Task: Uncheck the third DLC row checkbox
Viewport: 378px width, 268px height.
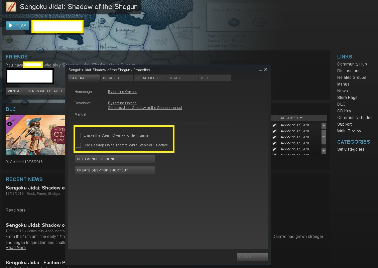Action: 274,137
